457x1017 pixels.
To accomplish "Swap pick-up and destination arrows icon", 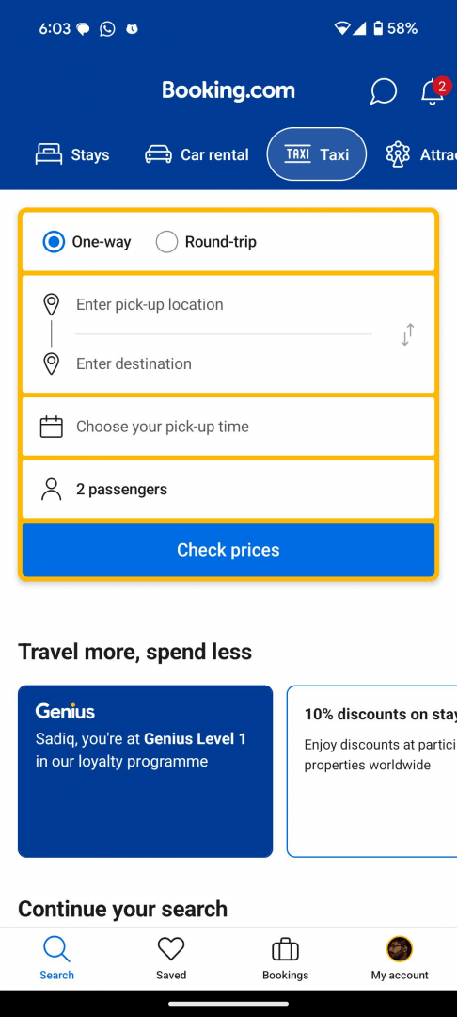I will coord(407,334).
